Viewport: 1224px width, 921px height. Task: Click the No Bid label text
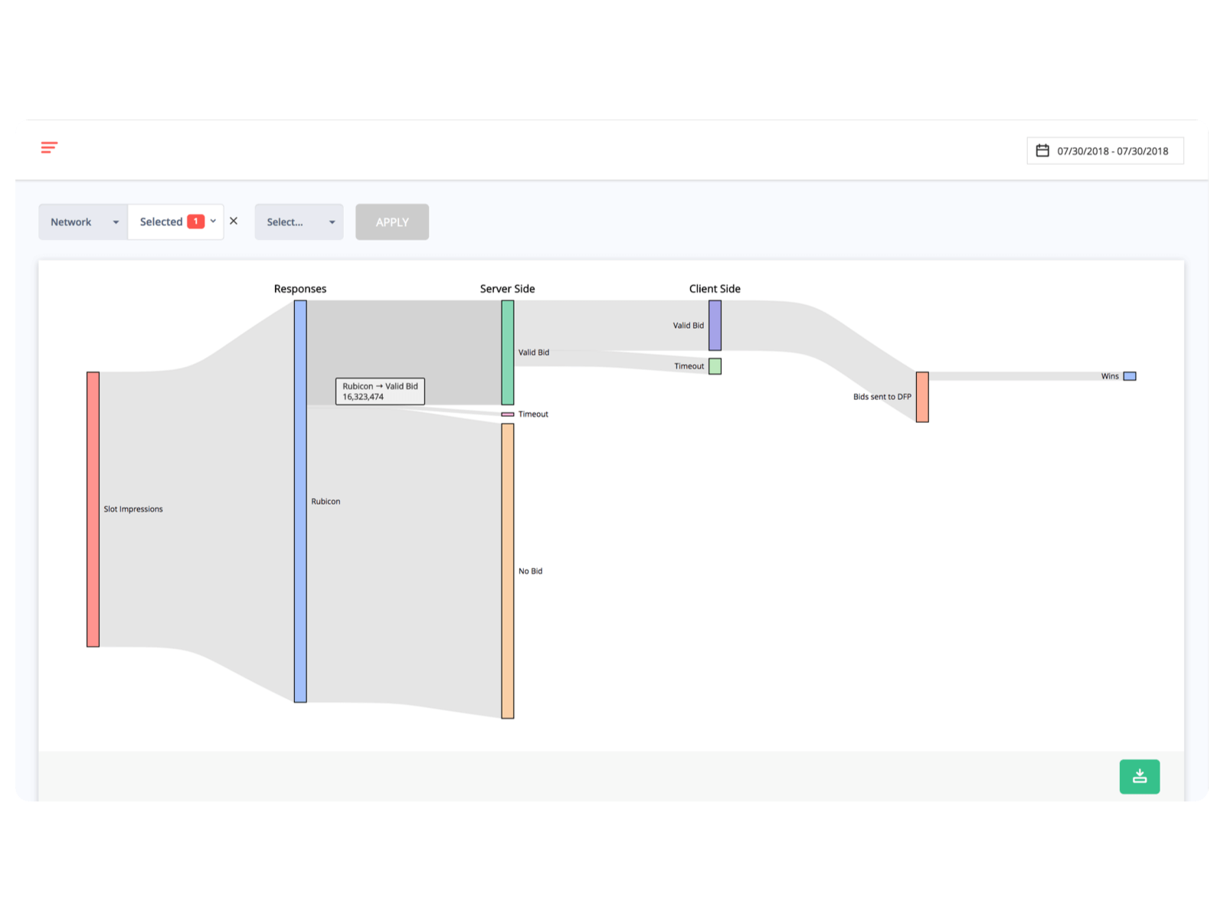tap(530, 572)
